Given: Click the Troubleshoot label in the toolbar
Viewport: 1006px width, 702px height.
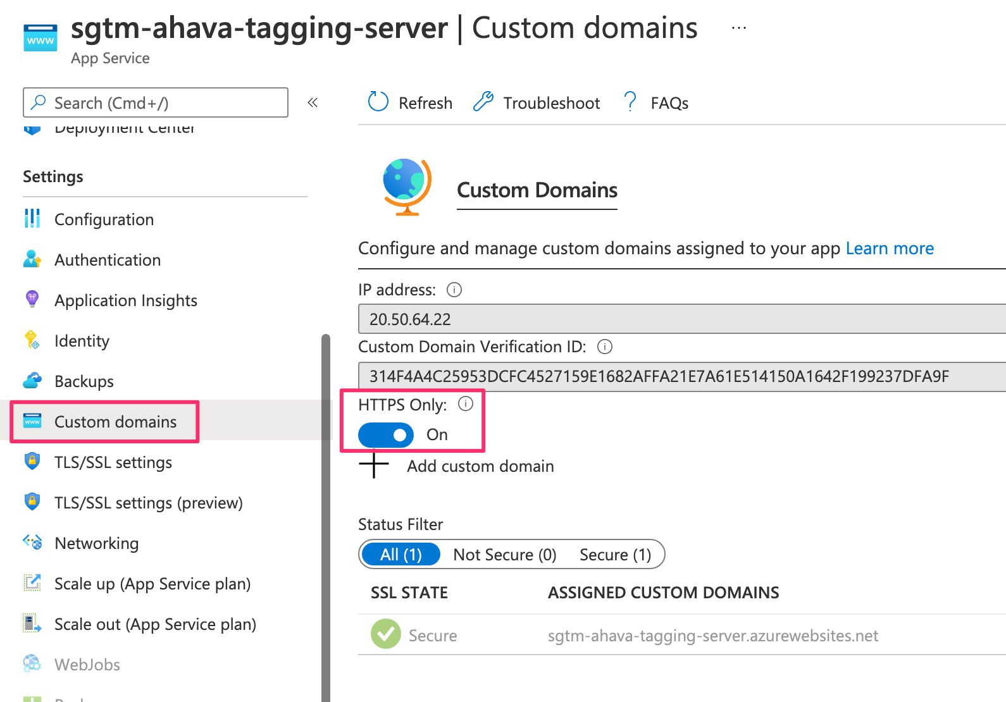Looking at the screenshot, I should click(551, 103).
